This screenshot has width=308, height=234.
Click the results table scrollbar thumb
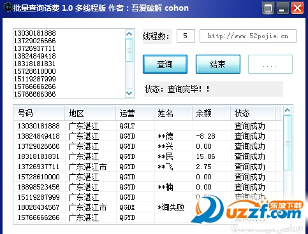287,142
